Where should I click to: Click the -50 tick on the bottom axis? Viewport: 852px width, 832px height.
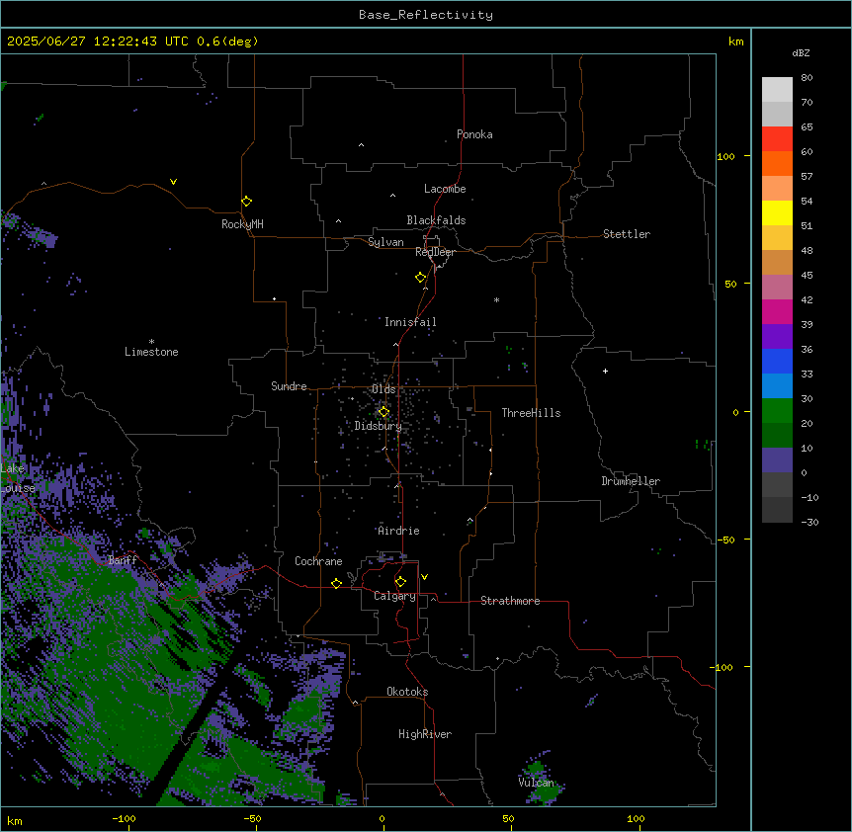pyautogui.click(x=252, y=818)
